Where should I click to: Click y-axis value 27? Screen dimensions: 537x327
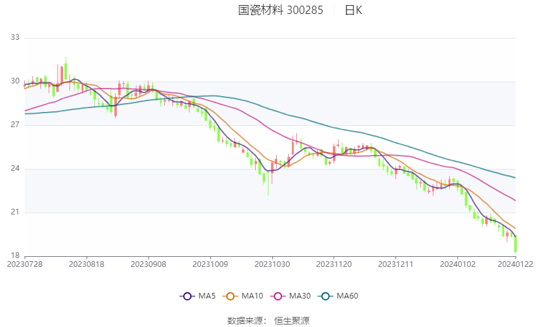15,125
